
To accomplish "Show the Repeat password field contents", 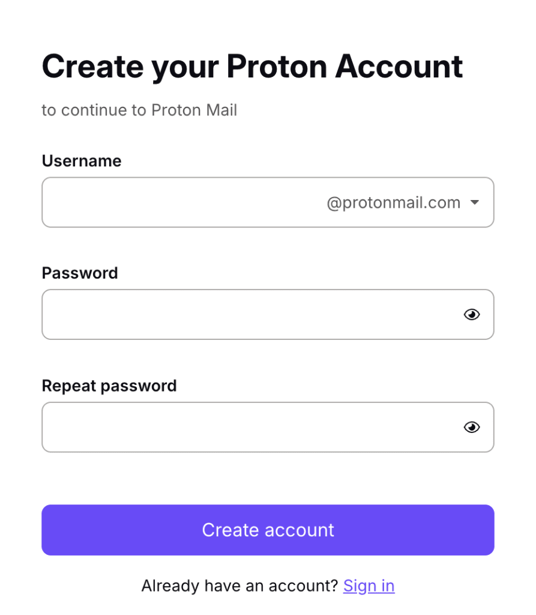I will tap(472, 427).
